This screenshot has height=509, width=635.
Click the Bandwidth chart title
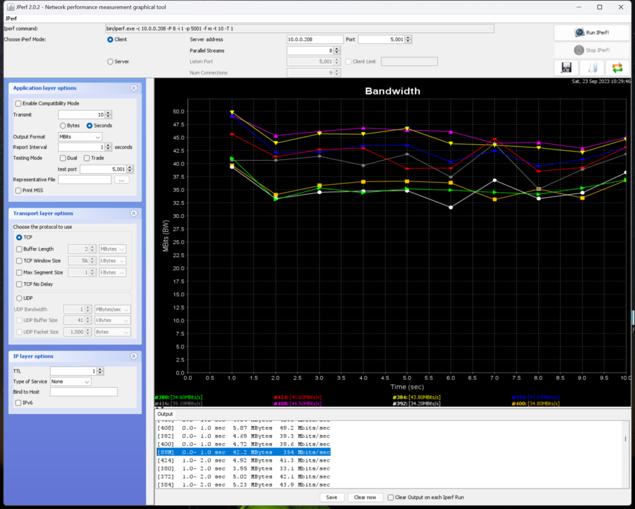(x=393, y=91)
